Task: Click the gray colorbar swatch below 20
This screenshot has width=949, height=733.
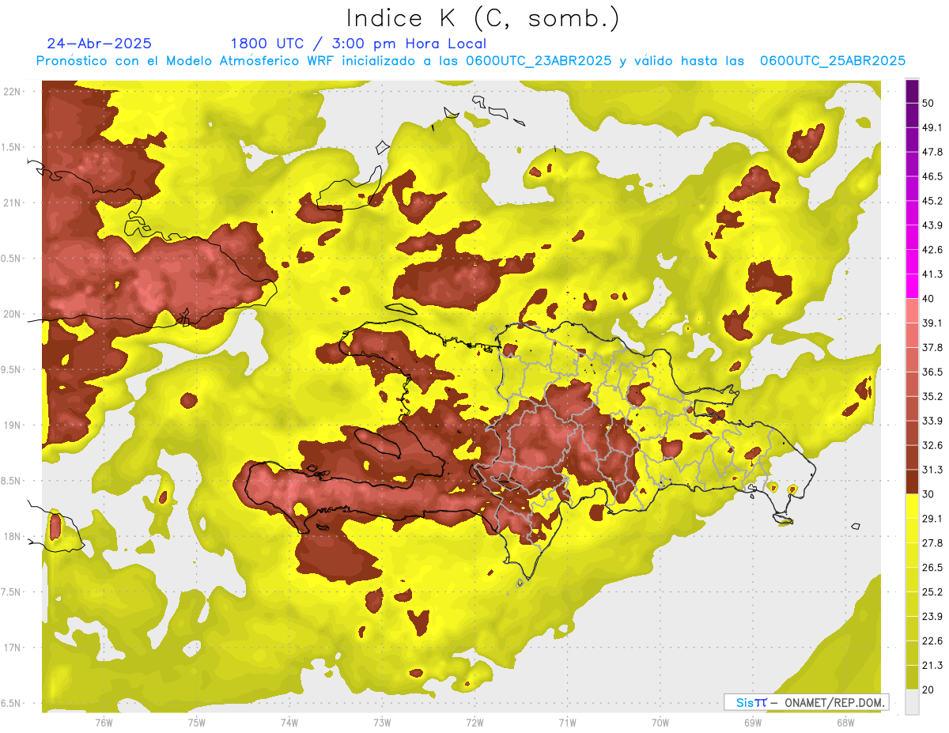Action: (x=912, y=702)
